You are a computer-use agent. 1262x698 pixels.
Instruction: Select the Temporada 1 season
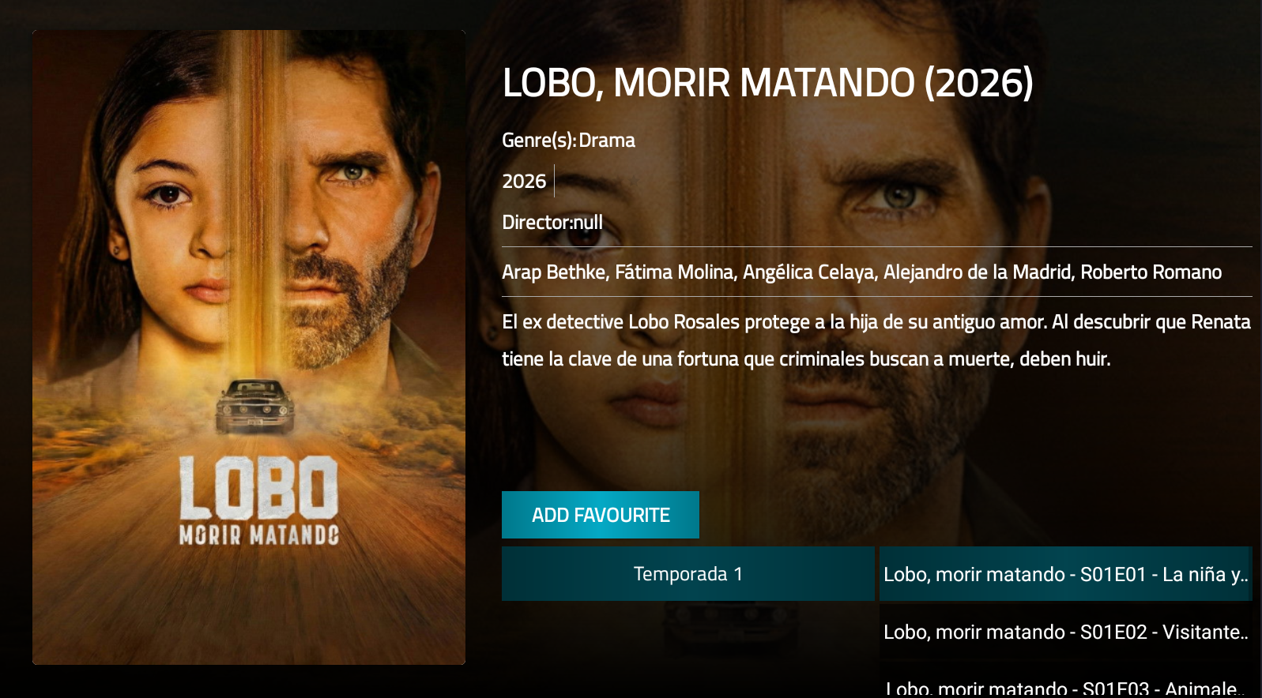(688, 574)
